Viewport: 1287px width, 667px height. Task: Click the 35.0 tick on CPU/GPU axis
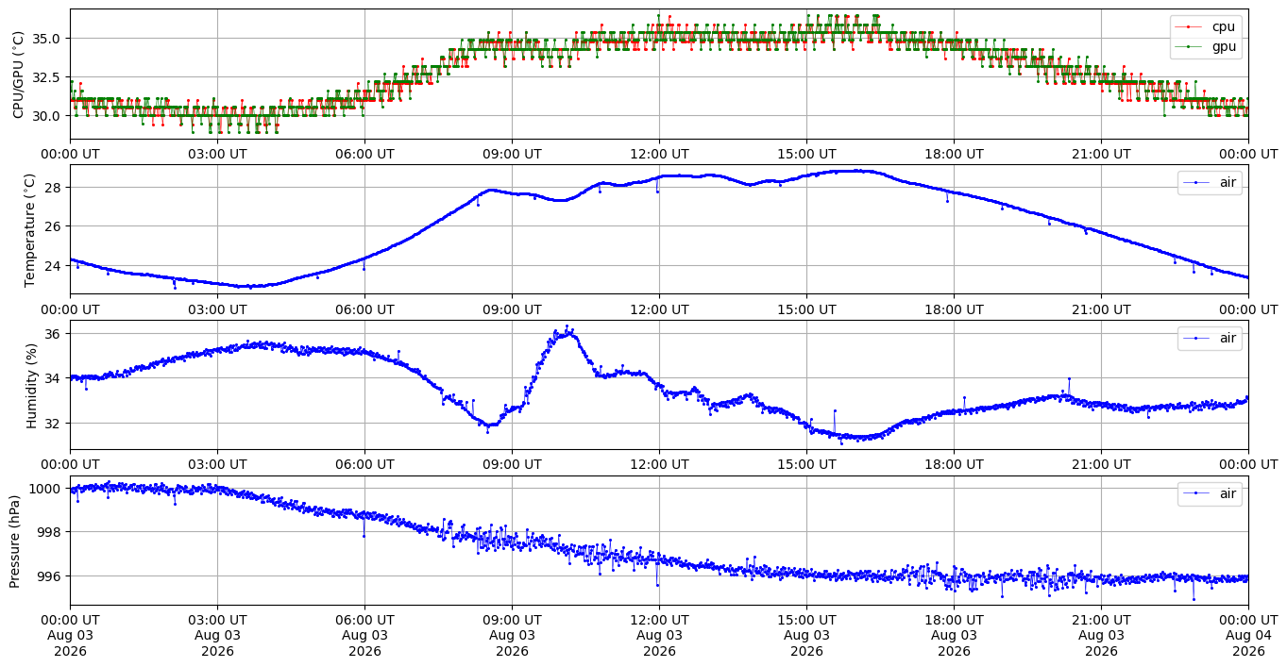point(48,39)
